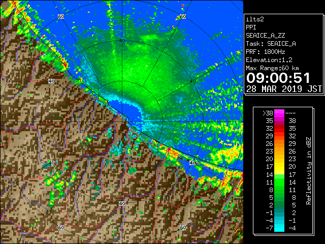Click the 'Reflectivity in dBZ' legend title
The image size is (325, 244).
(309, 171)
